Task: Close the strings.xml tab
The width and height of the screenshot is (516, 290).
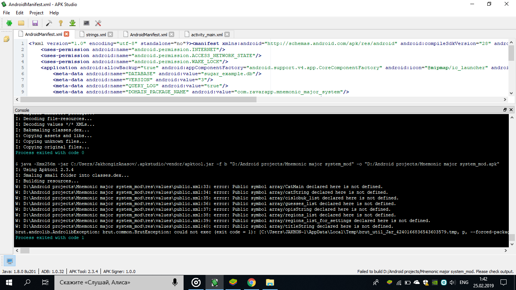Action: tap(110, 34)
